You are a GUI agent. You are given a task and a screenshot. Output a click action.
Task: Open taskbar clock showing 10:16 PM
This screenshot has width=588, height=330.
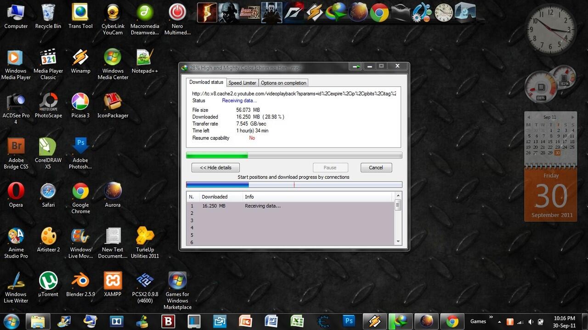coord(565,321)
